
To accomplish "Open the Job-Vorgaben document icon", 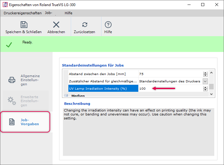I will (x=12, y=122).
